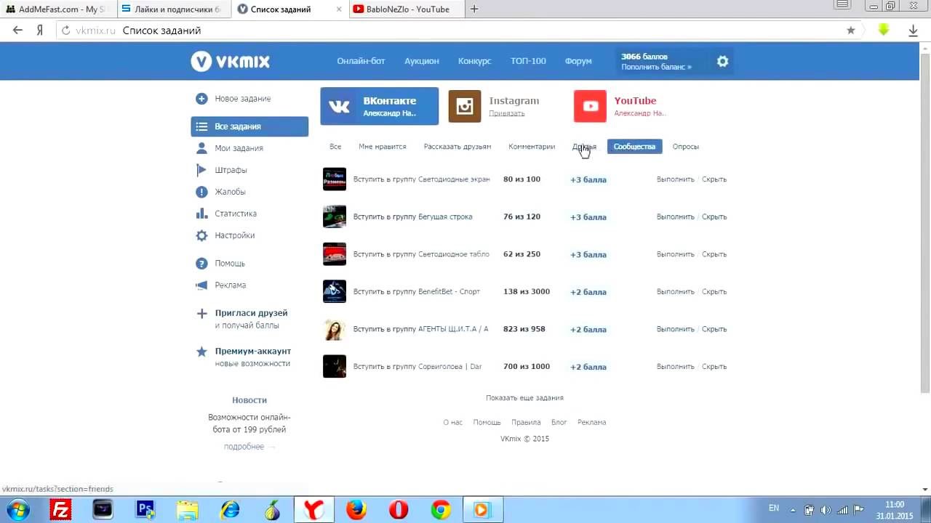The image size is (931, 523).
Task: Launch Firefox from the taskbar
Action: click(x=356, y=510)
